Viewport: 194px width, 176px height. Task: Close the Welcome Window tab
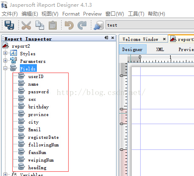pyautogui.click(x=164, y=39)
